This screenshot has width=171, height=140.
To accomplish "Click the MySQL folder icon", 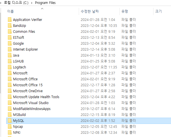I will (10, 121).
